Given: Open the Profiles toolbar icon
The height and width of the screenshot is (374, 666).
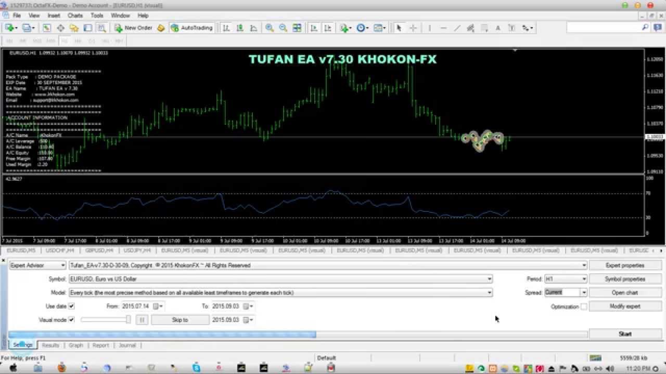Looking at the screenshot, I should (x=27, y=28).
